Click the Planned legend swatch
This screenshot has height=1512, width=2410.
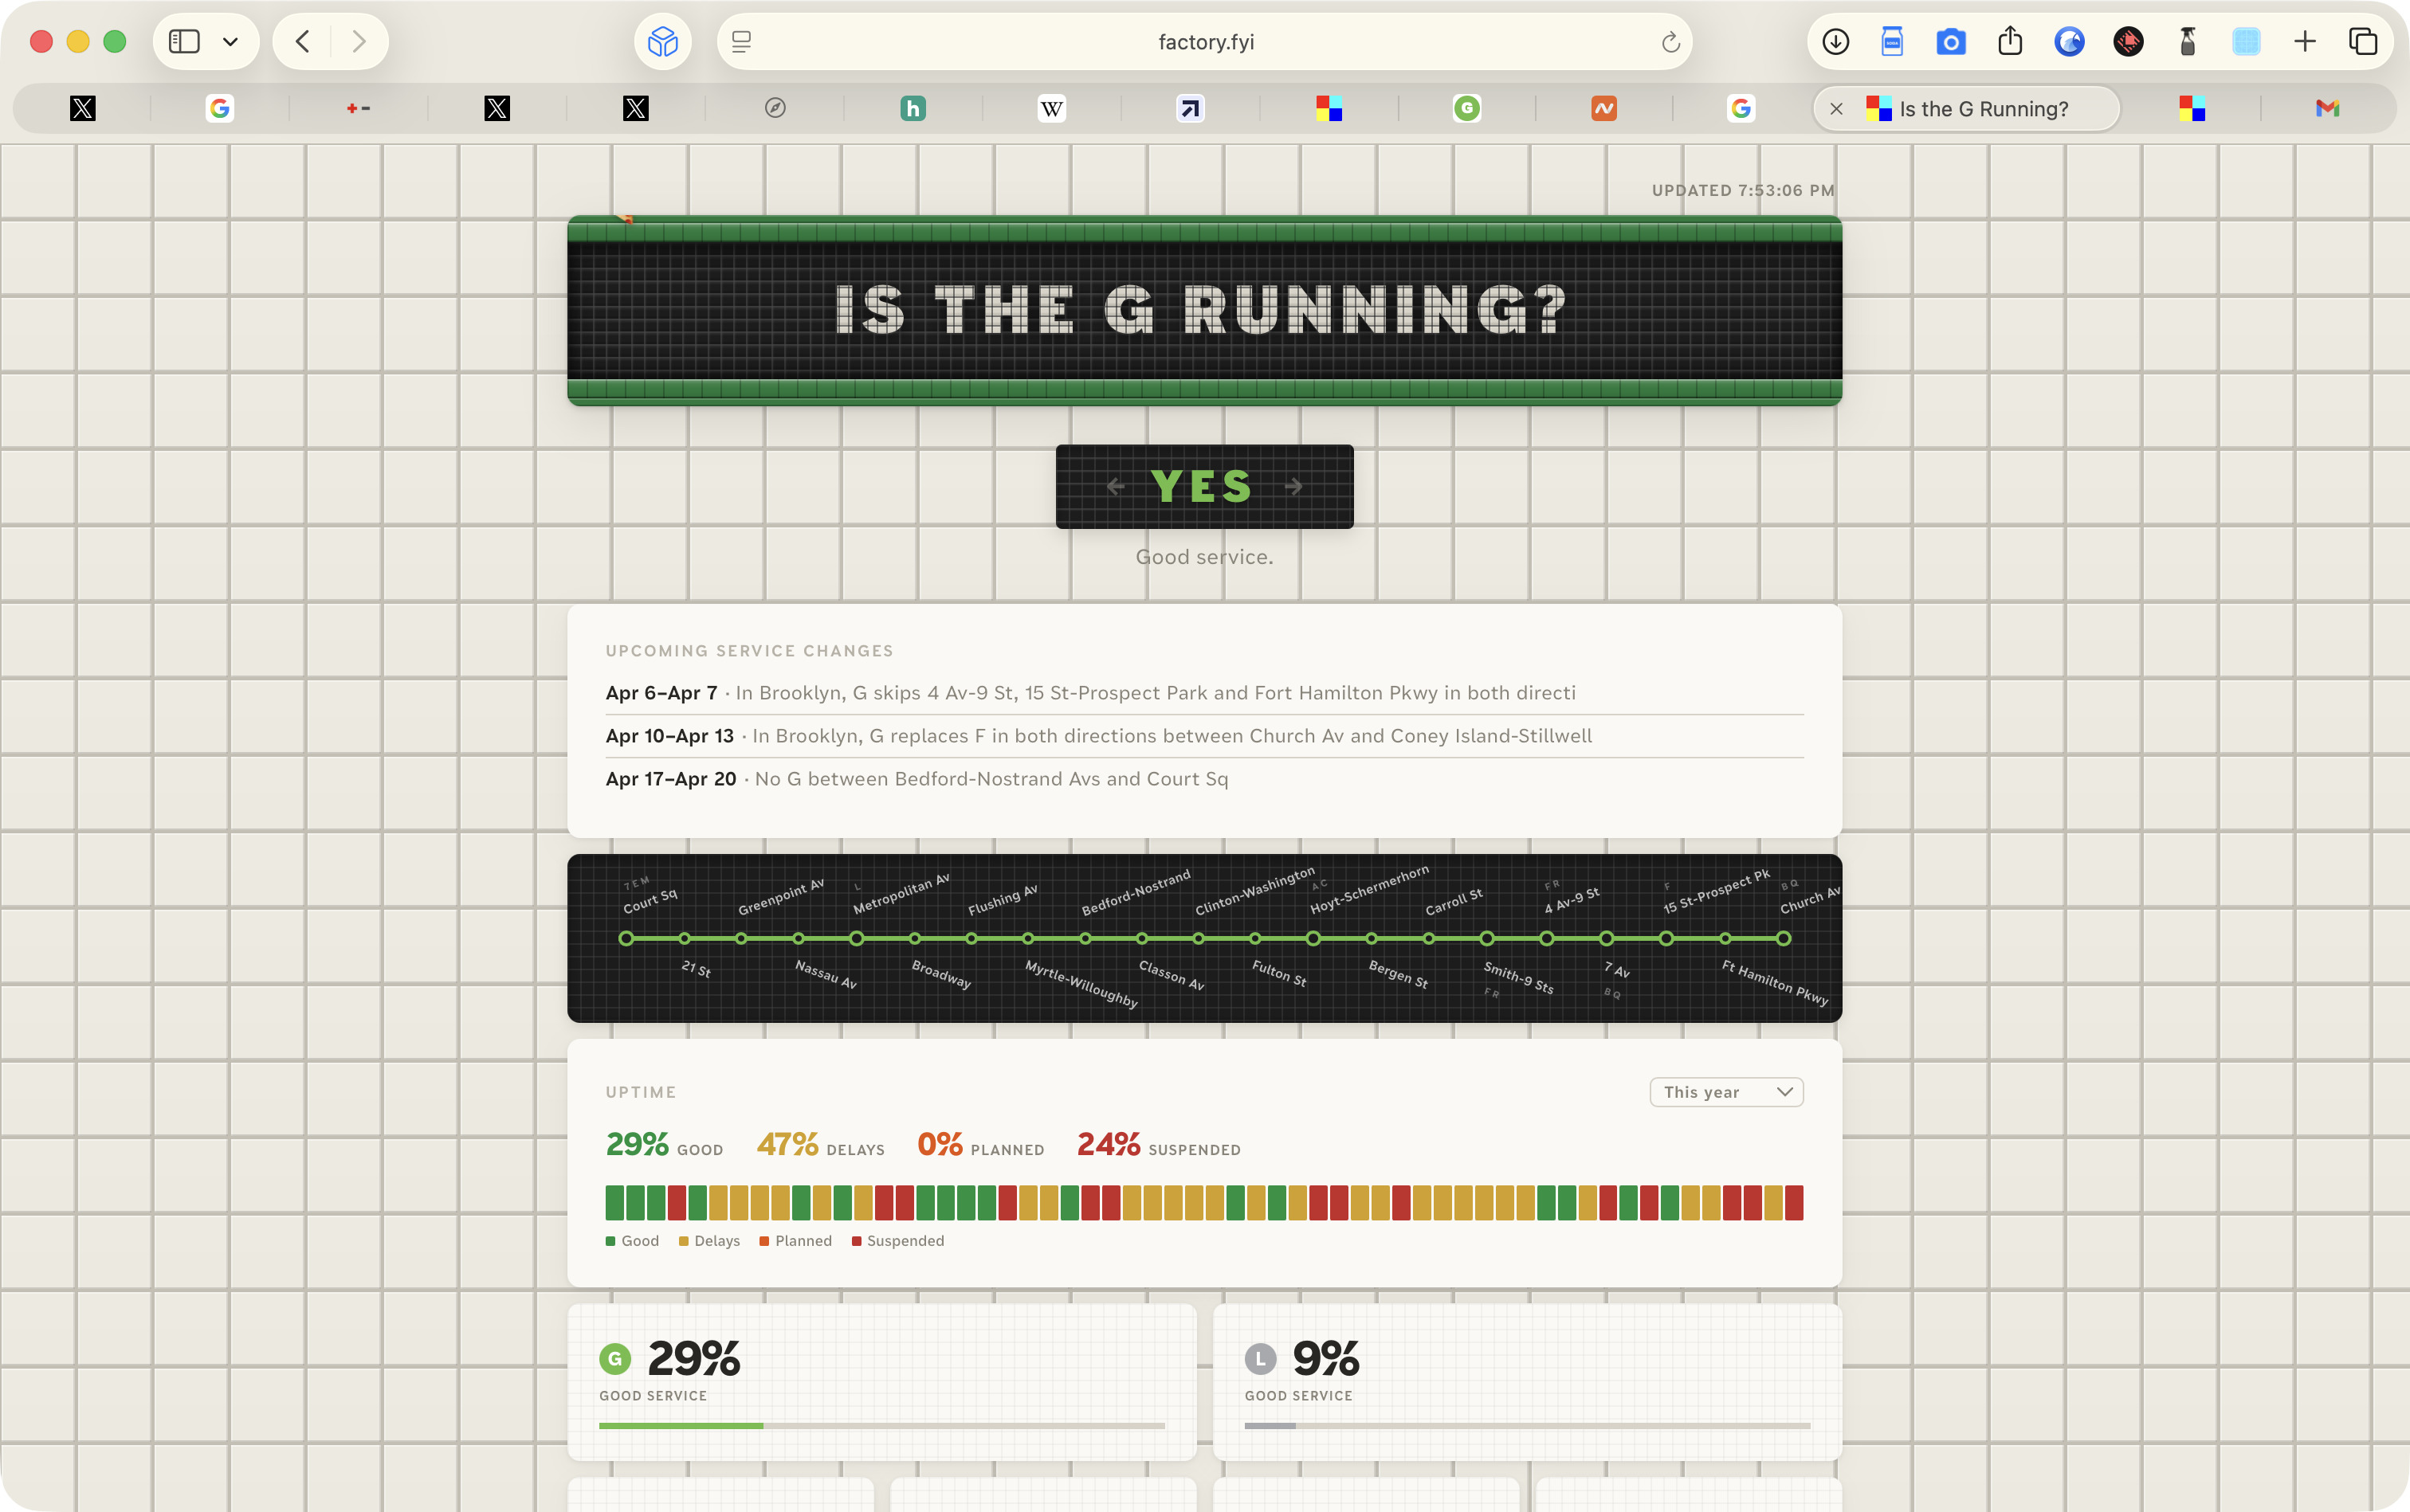[x=764, y=1241]
